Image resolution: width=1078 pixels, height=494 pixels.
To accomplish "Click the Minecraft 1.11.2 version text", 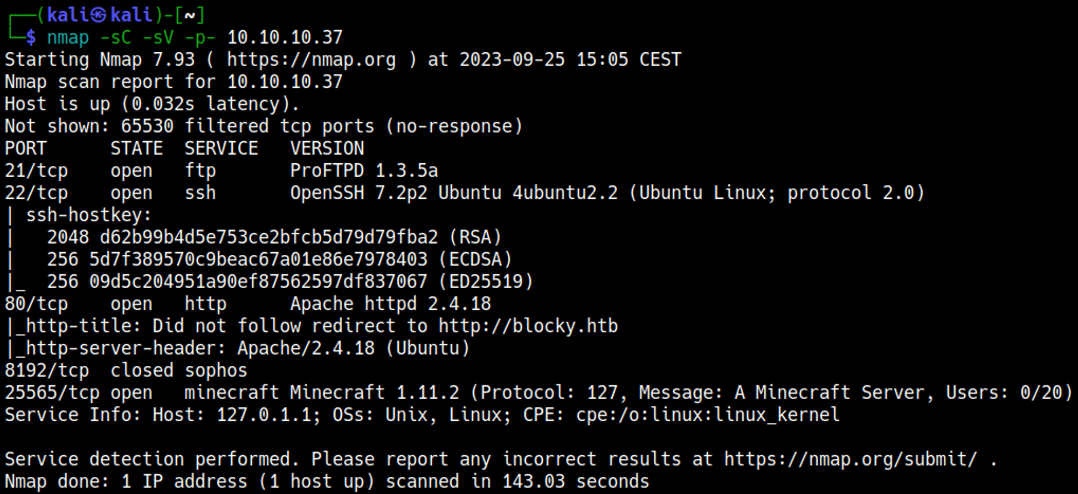I will (x=374, y=393).
